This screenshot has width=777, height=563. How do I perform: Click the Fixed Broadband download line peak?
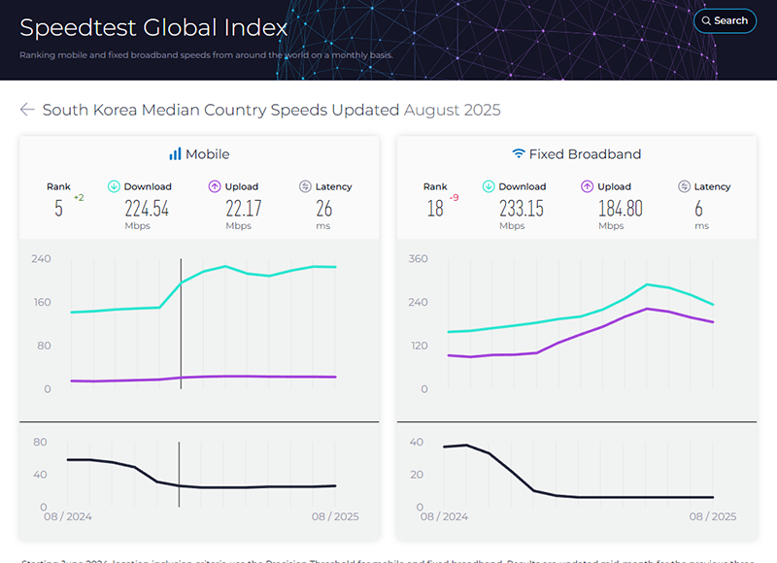(x=647, y=284)
